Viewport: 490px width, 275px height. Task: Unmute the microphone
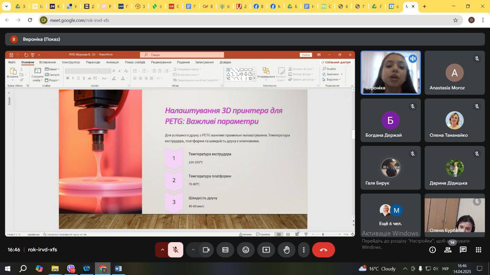pyautogui.click(x=176, y=250)
